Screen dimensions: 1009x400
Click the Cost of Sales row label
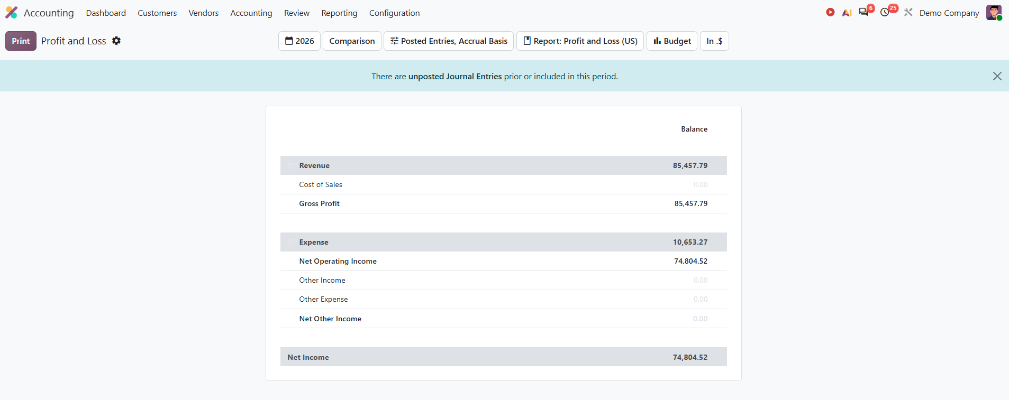point(321,184)
